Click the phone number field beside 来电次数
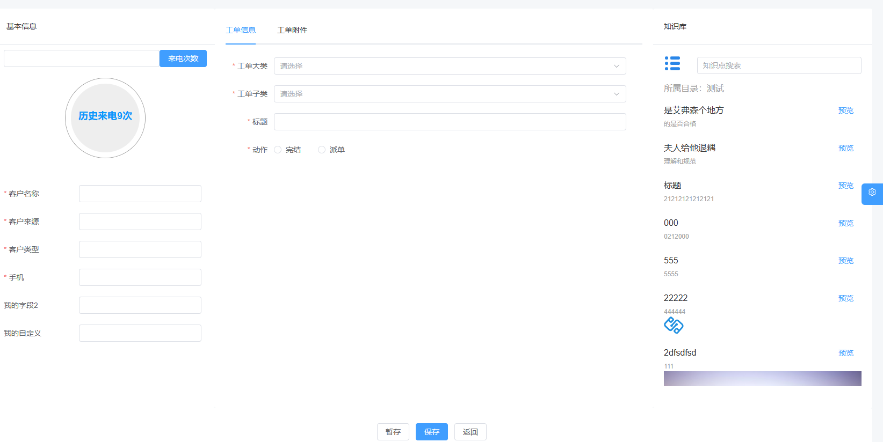This screenshot has height=442, width=883. coord(82,58)
